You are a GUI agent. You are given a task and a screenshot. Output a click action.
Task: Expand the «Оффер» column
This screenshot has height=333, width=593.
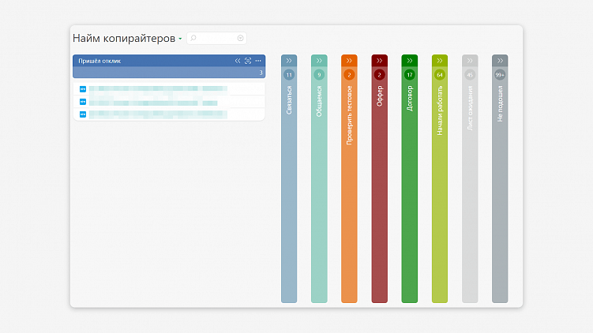click(x=379, y=60)
